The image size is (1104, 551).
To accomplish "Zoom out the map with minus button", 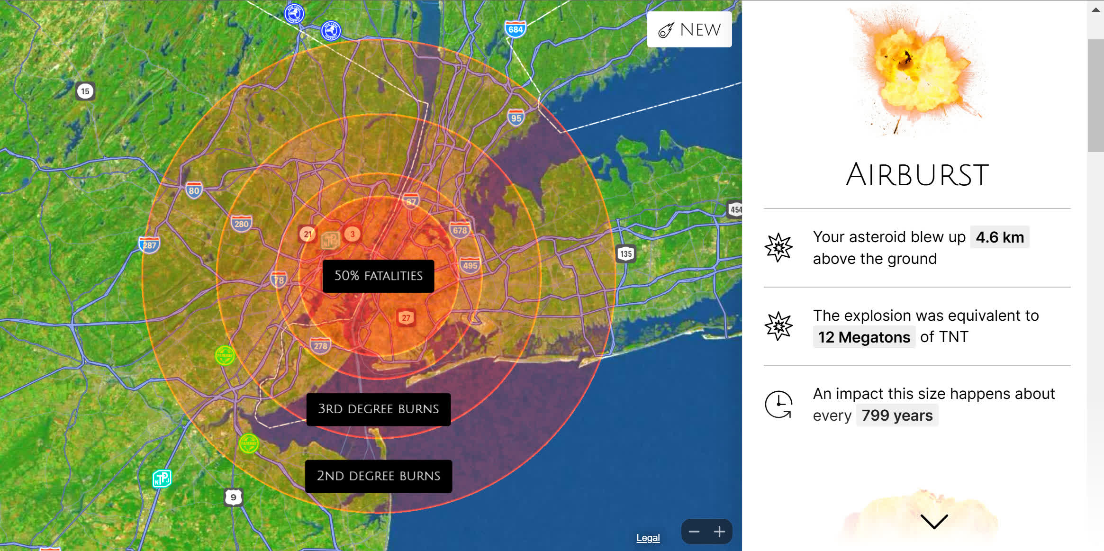I will pos(694,532).
